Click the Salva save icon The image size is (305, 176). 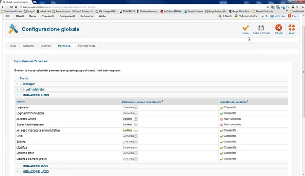(246, 28)
